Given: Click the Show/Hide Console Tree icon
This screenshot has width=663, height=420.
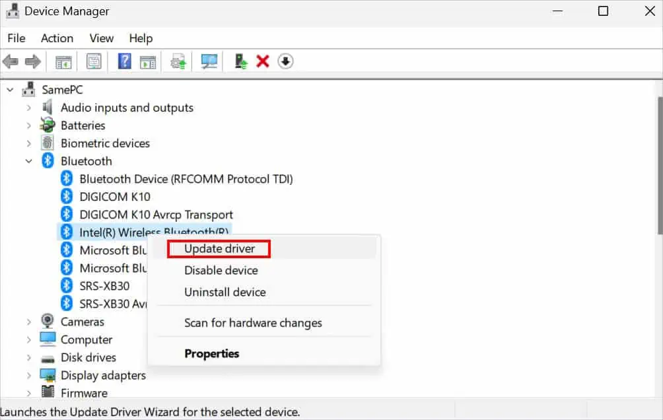Looking at the screenshot, I should tap(63, 61).
